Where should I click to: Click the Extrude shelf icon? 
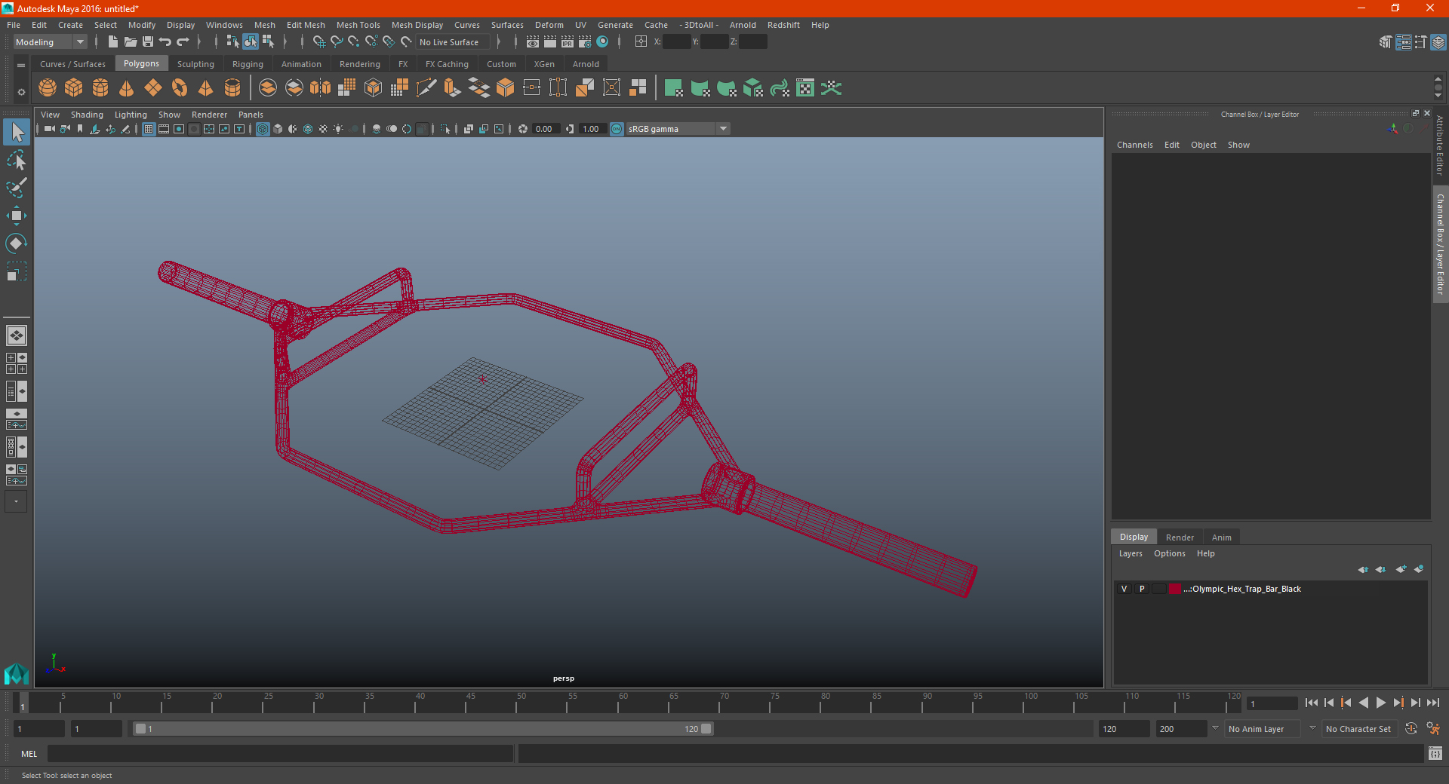[x=453, y=88]
